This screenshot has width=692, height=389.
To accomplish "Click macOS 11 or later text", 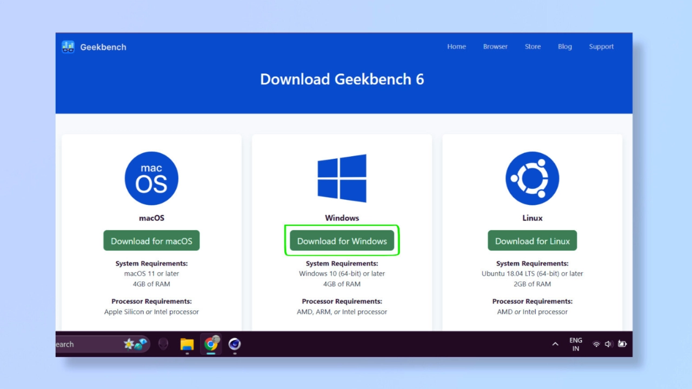I will pyautogui.click(x=151, y=274).
